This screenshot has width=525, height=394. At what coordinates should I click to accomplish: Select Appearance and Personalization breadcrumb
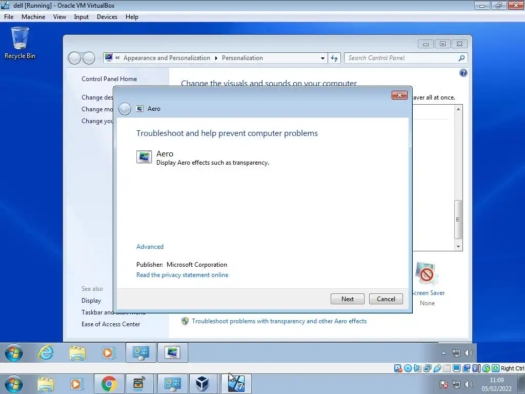167,58
